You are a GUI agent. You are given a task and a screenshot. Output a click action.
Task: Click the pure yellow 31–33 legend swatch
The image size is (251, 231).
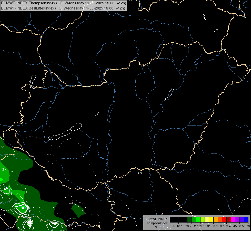click(x=211, y=219)
